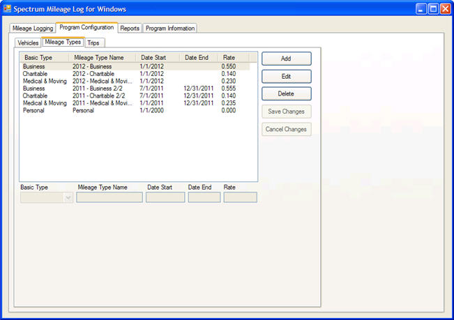The width and height of the screenshot is (454, 320).
Task: Click the Add button
Action: click(x=286, y=59)
